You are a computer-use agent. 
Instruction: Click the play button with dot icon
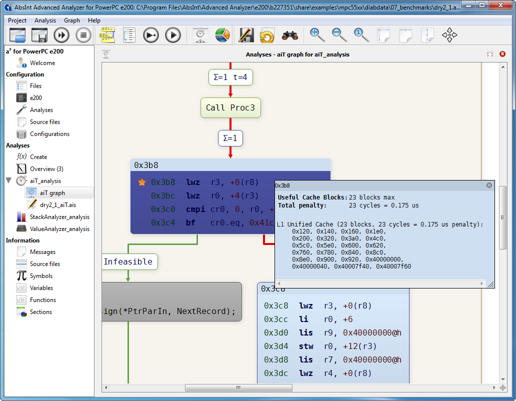click(x=151, y=35)
